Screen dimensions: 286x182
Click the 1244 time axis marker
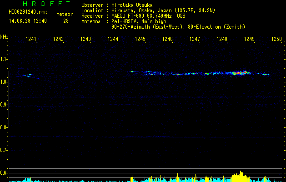click(x=113, y=39)
